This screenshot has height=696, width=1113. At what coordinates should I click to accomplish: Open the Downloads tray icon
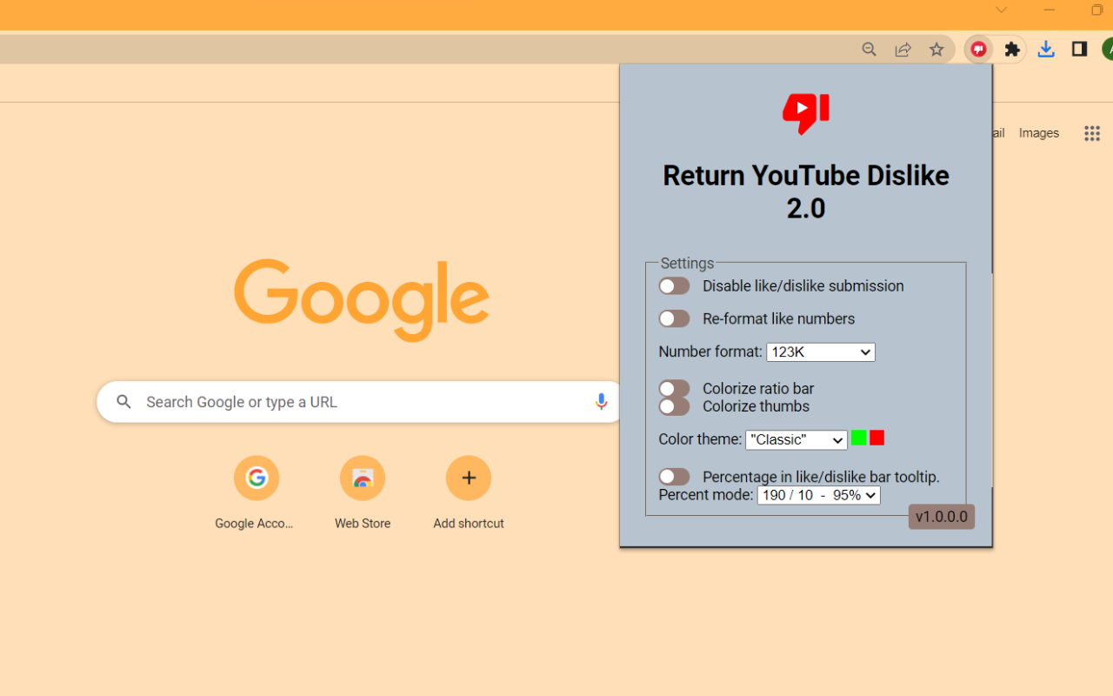click(1046, 50)
